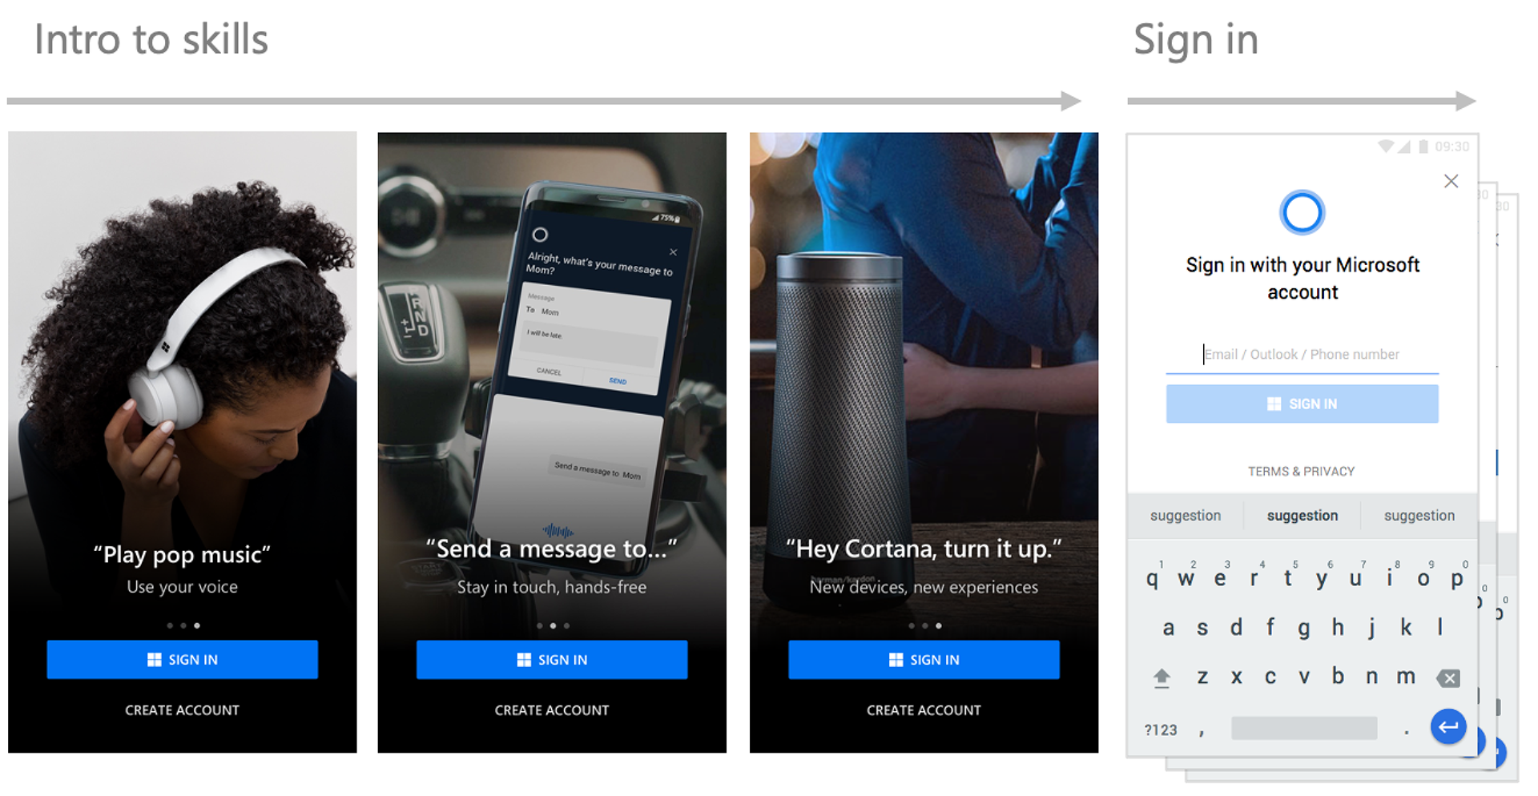
Task: Click the battery icon in phone status bar
Action: pos(1423,147)
